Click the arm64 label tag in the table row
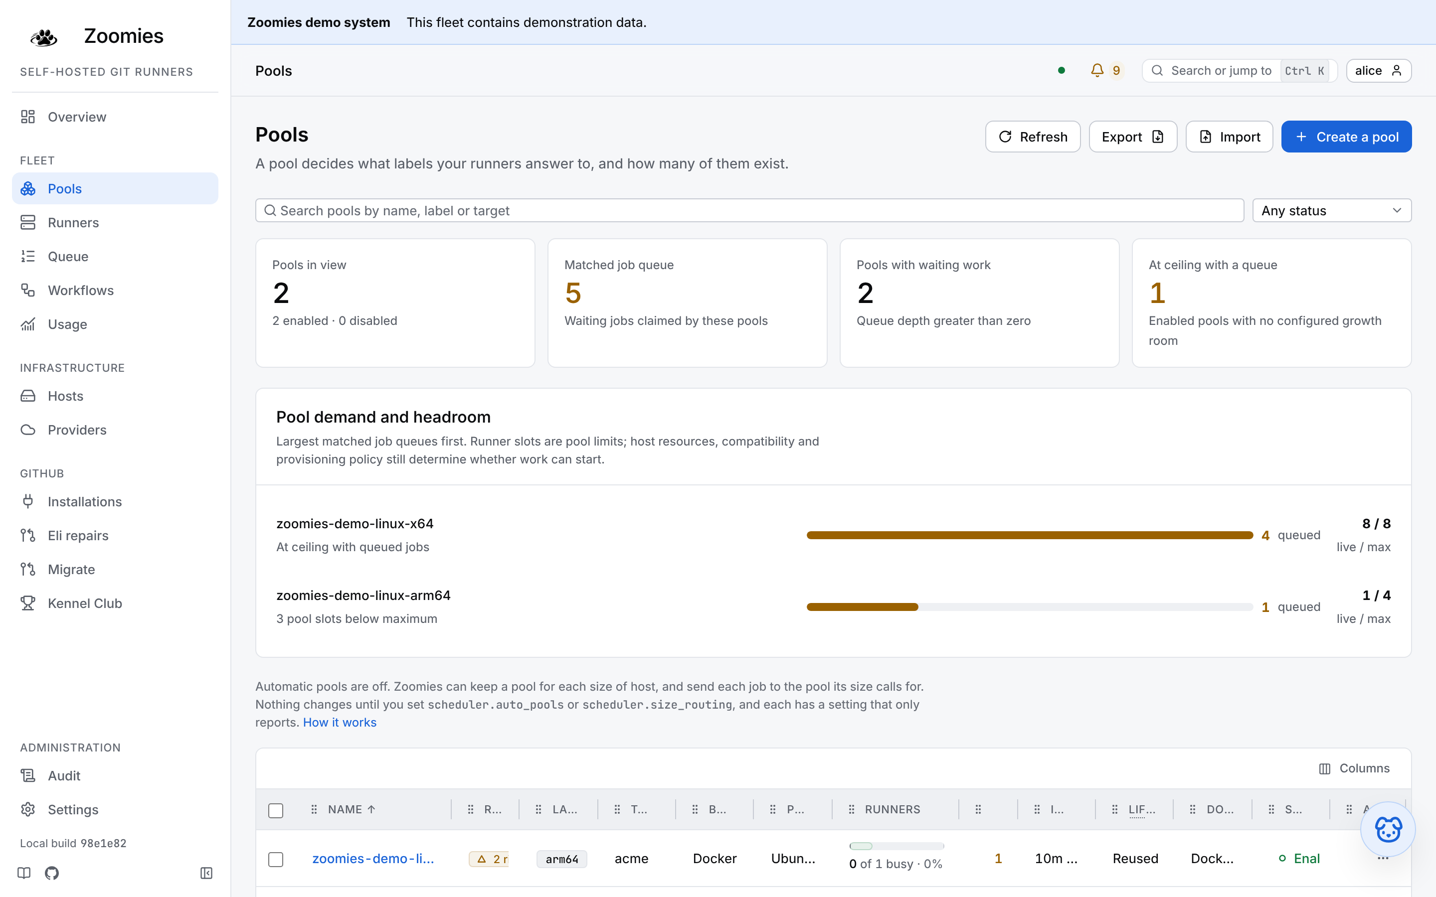1436x897 pixels. coord(561,859)
